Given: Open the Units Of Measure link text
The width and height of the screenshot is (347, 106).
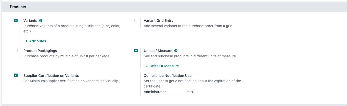Looking at the screenshot, I should point(164,66).
